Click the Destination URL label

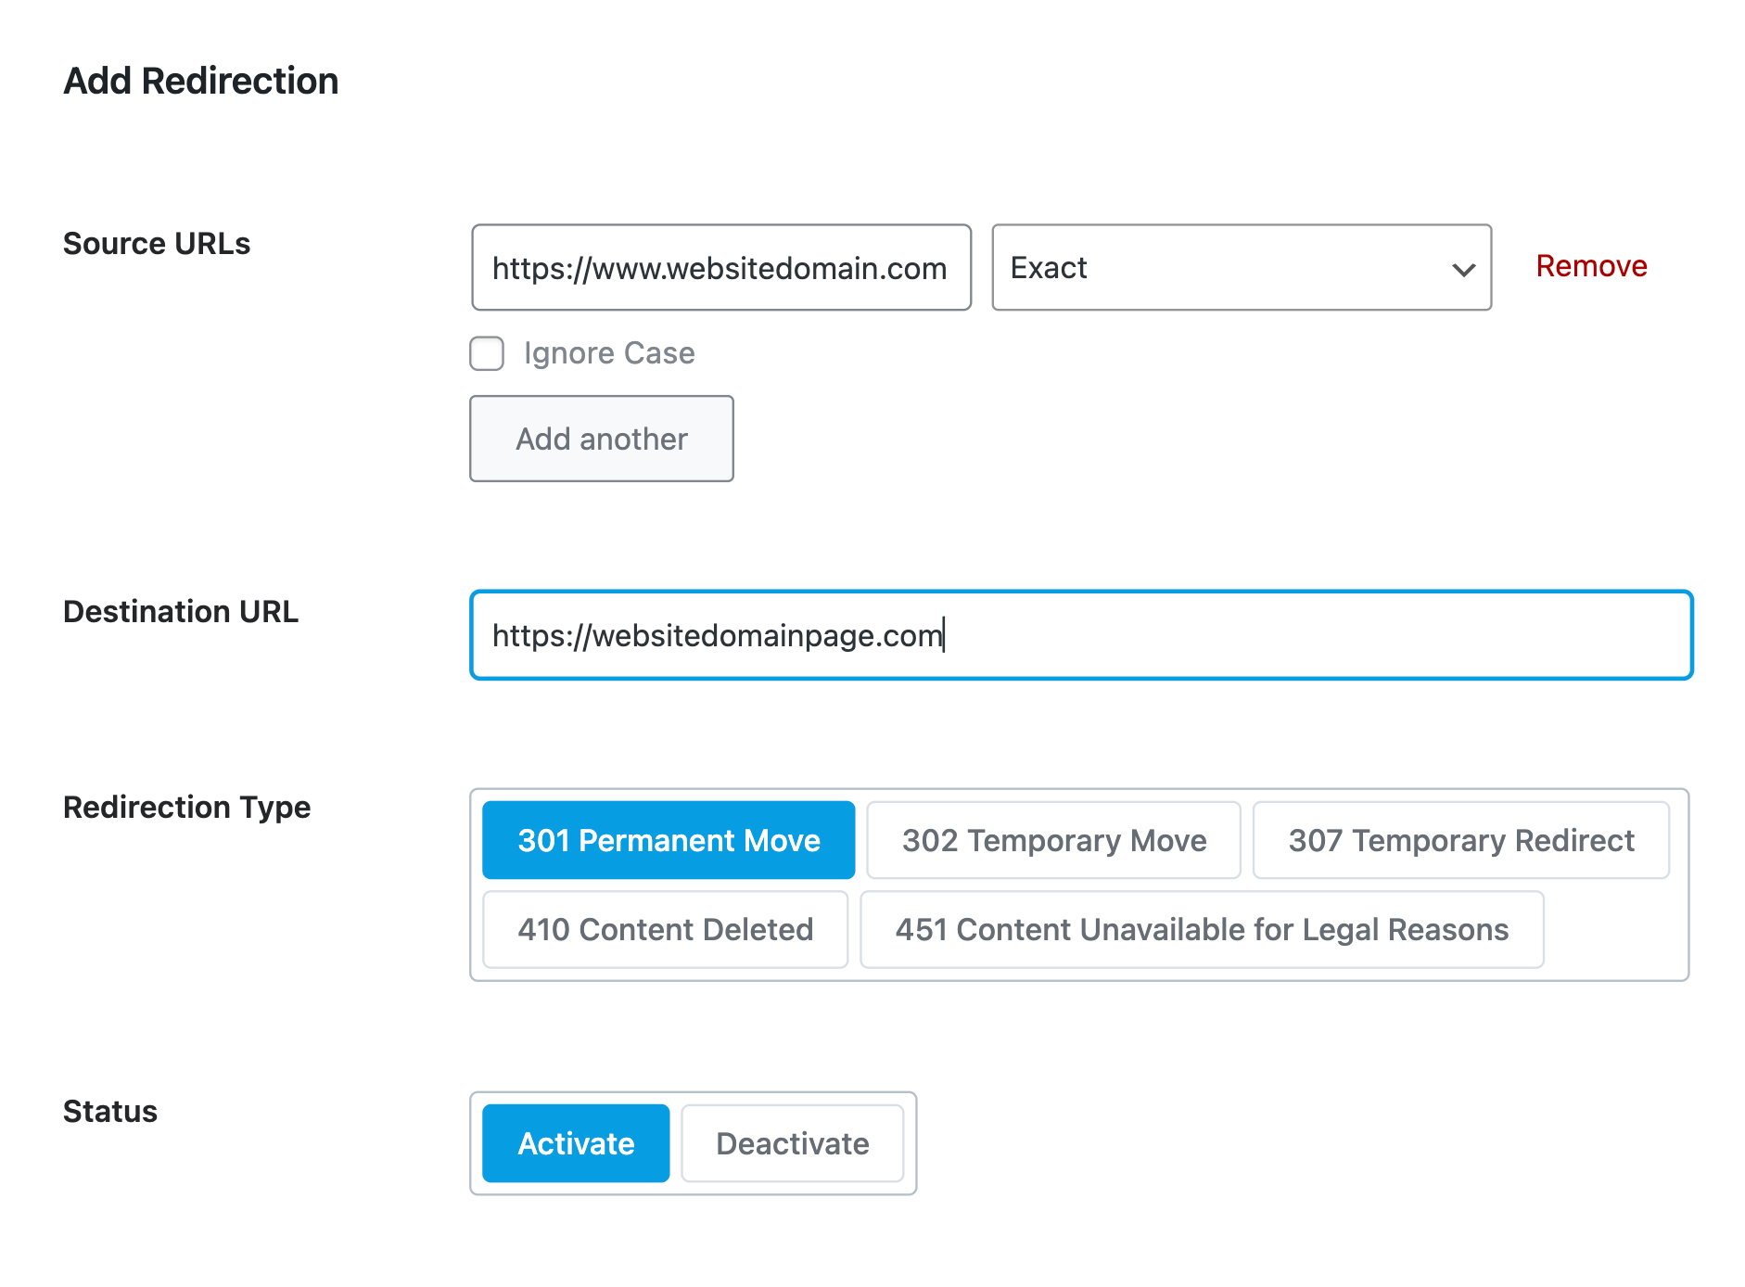click(x=181, y=612)
